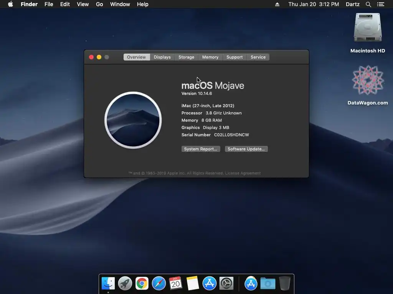Screen dimensions: 393x294
Task: Open the Edit menu
Action: click(65, 4)
